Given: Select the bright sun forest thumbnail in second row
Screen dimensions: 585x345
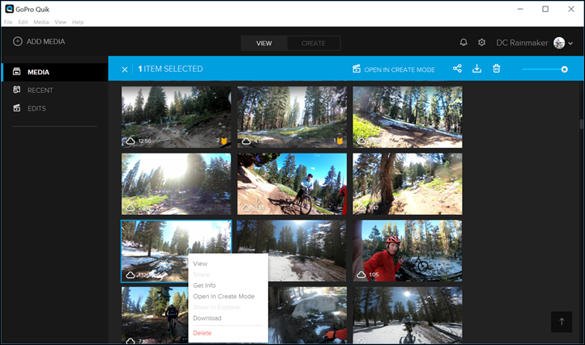Looking at the screenshot, I should (x=176, y=184).
